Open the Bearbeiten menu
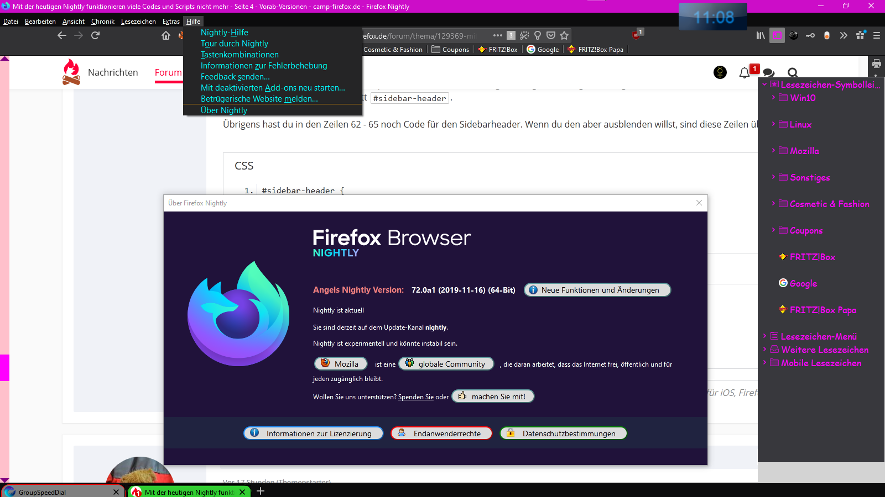The image size is (885, 497). [40, 22]
